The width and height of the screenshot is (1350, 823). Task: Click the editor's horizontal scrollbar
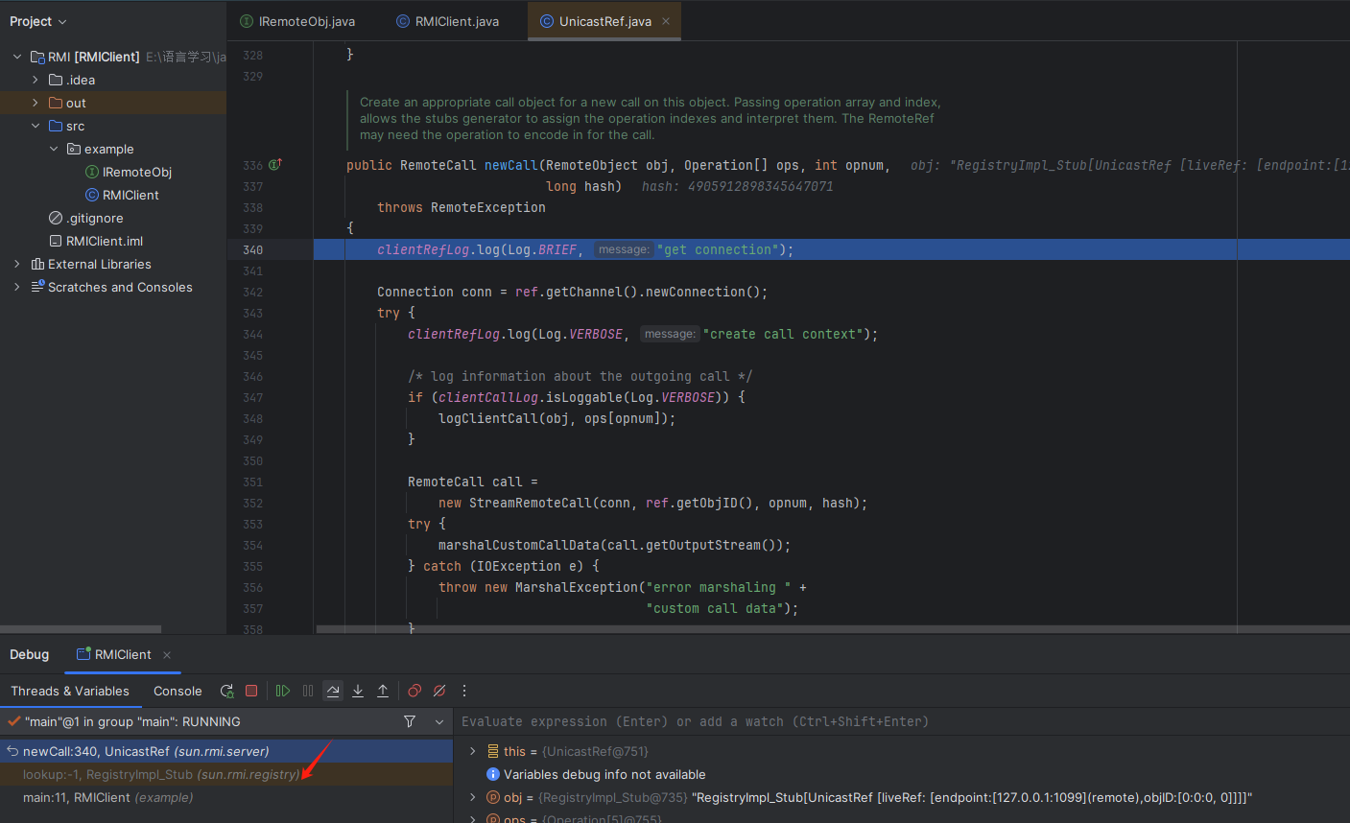[x=768, y=629]
